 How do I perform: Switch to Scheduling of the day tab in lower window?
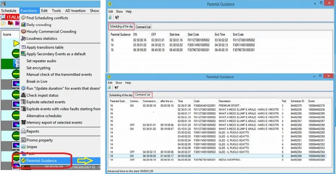[x=121, y=95]
